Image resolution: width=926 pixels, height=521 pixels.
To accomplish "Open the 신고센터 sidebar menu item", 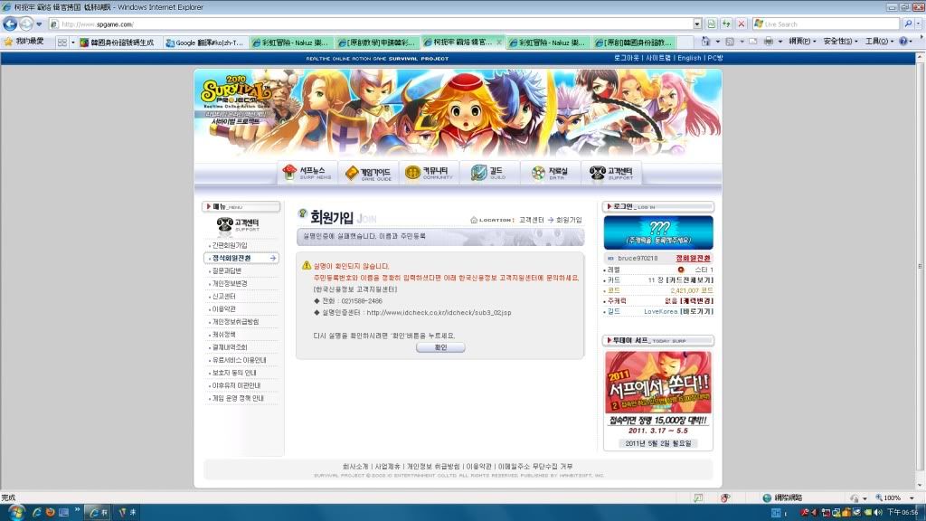I will [x=224, y=297].
